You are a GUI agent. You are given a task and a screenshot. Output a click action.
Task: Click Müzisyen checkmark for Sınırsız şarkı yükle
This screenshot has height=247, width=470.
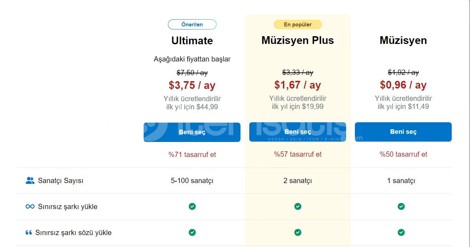tap(401, 206)
